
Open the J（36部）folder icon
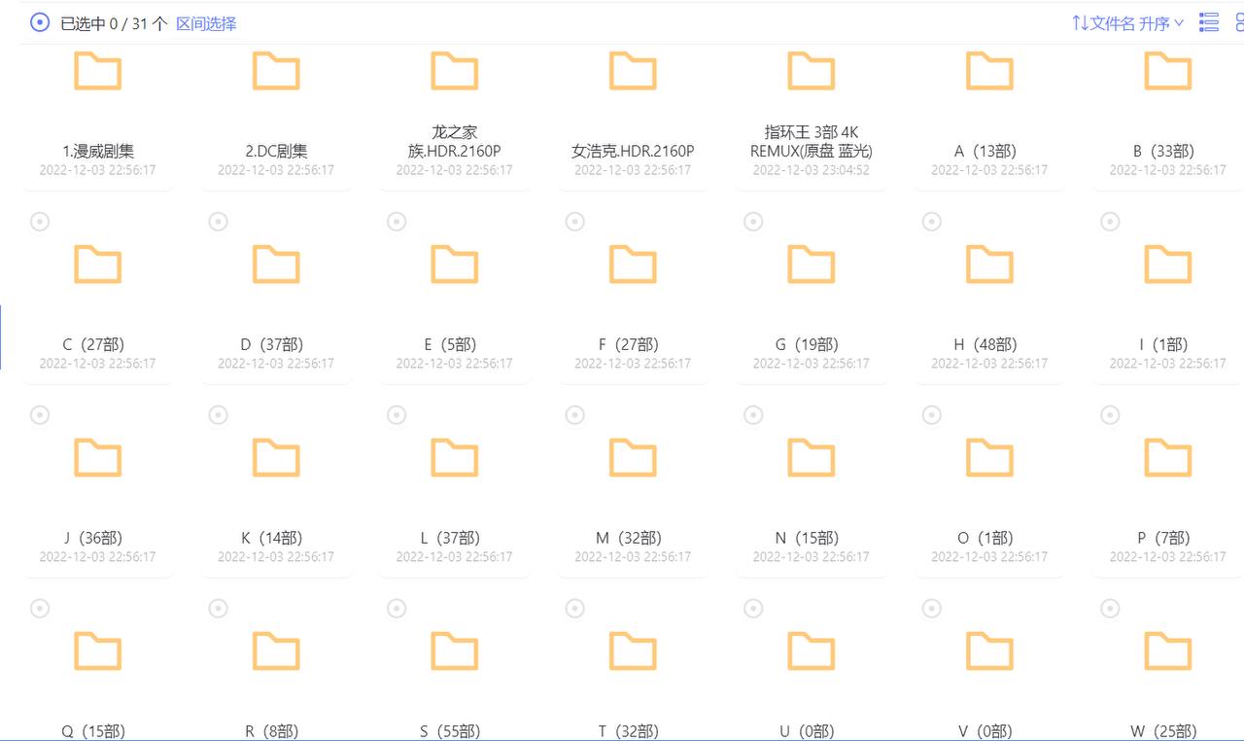point(98,457)
